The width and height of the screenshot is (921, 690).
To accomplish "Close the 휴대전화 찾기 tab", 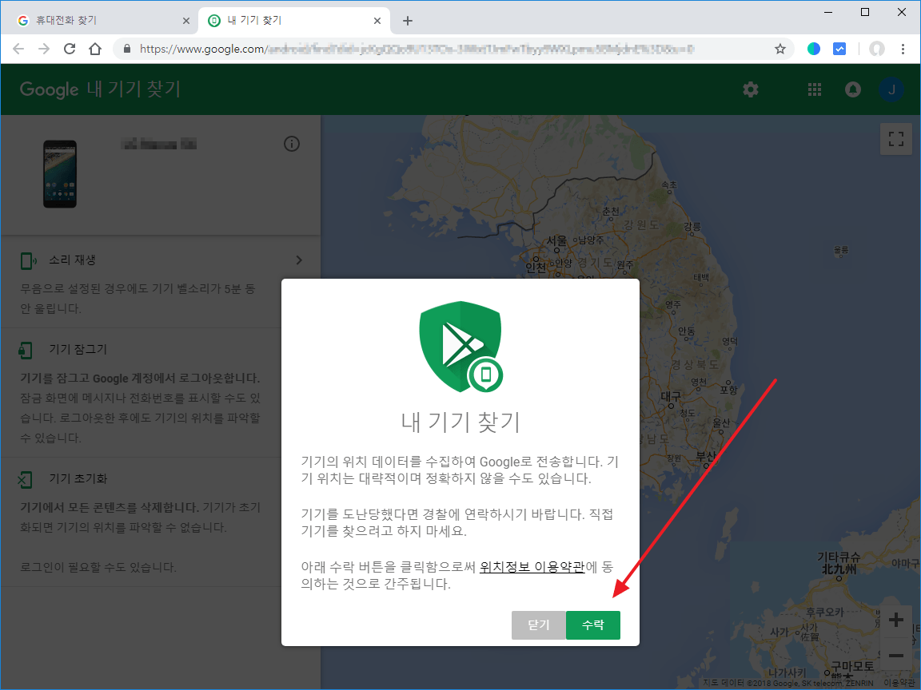I will 185,21.
